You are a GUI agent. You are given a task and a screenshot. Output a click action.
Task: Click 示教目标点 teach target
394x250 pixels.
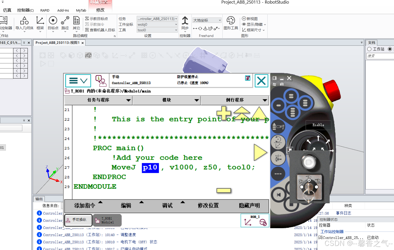[97, 19]
